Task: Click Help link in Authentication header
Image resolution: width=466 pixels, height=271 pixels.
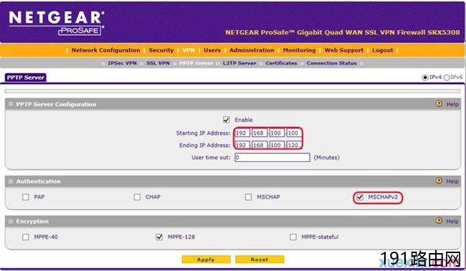Action: click(x=452, y=181)
